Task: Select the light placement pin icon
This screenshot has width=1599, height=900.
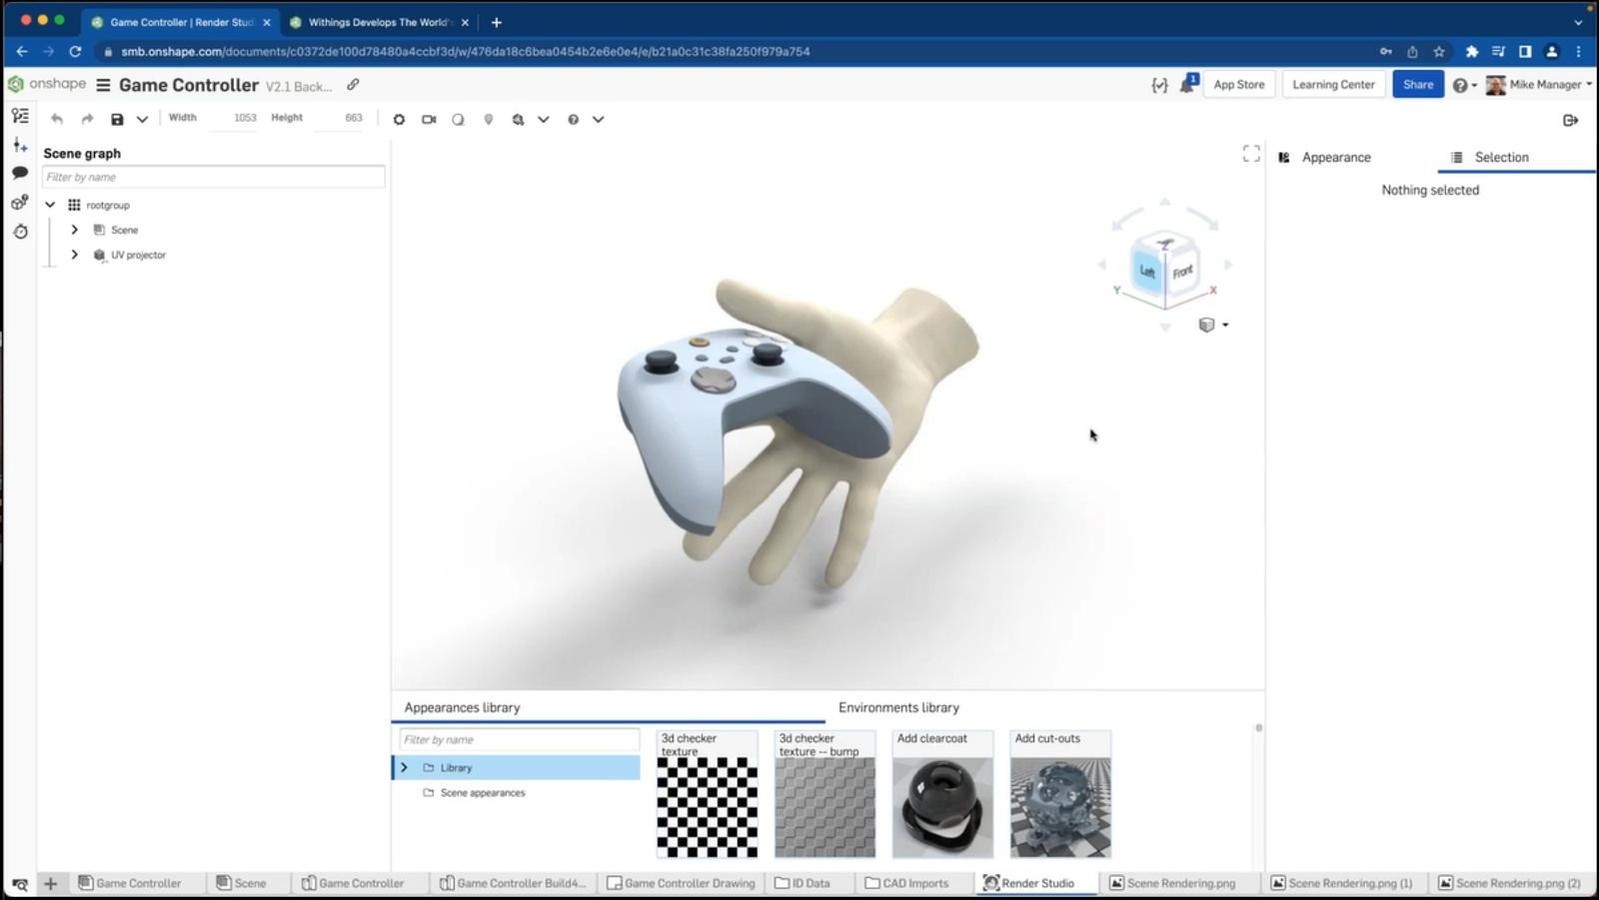Action: click(x=488, y=119)
